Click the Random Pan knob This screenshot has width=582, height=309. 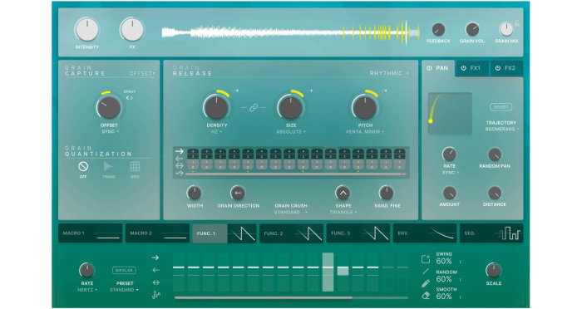495,154
